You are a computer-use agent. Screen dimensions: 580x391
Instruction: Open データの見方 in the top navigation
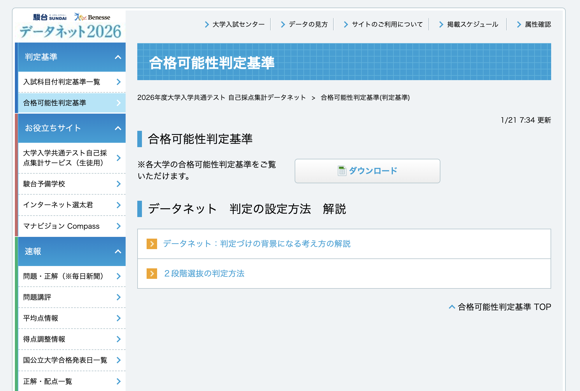308,24
